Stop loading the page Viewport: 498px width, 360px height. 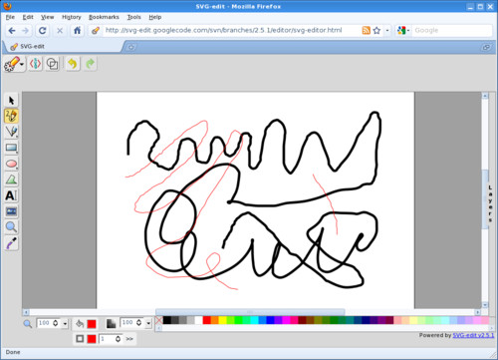pos(60,31)
